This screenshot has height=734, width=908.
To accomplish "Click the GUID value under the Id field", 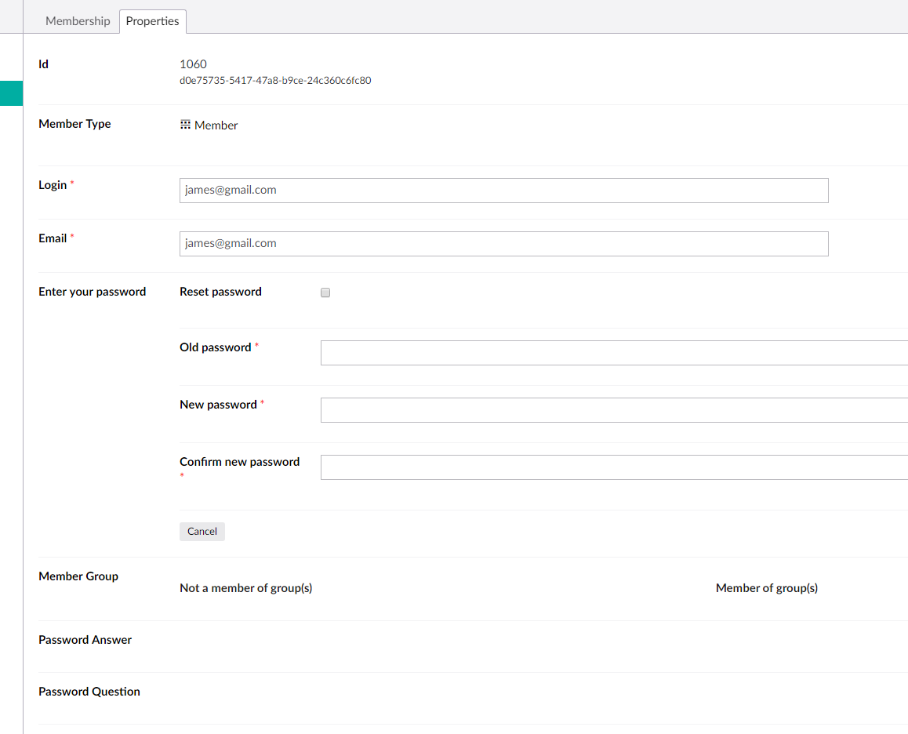I will click(275, 80).
